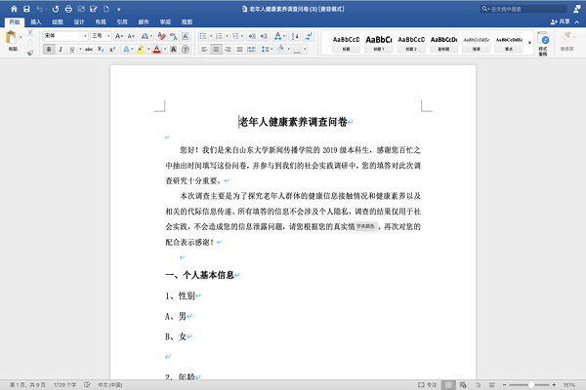Toggle Italic formatting

point(59,48)
